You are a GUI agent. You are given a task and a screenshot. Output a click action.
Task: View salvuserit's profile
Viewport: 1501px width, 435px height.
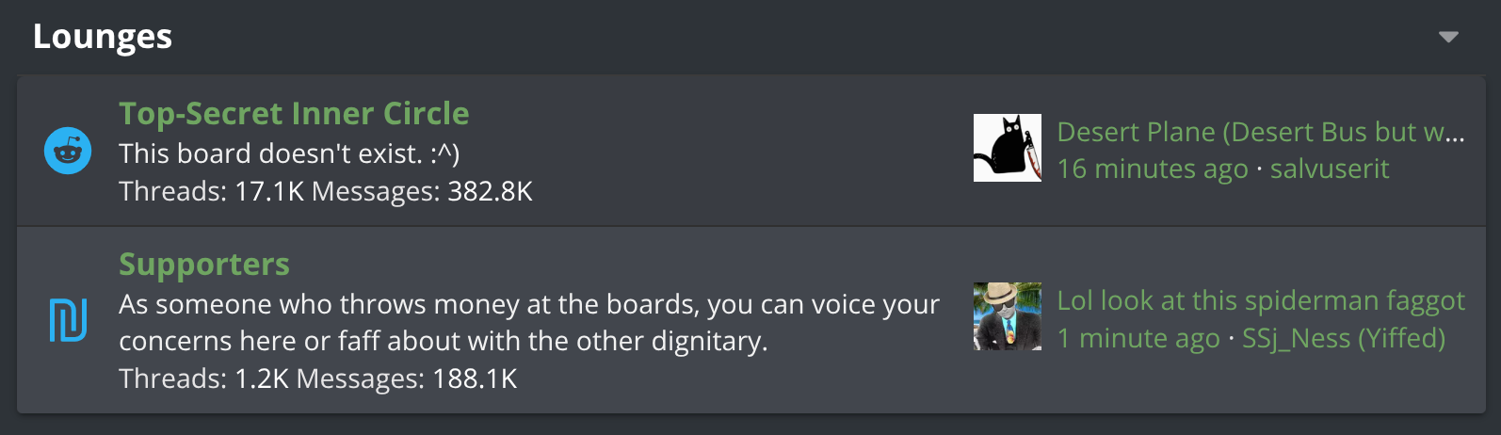pos(1330,169)
